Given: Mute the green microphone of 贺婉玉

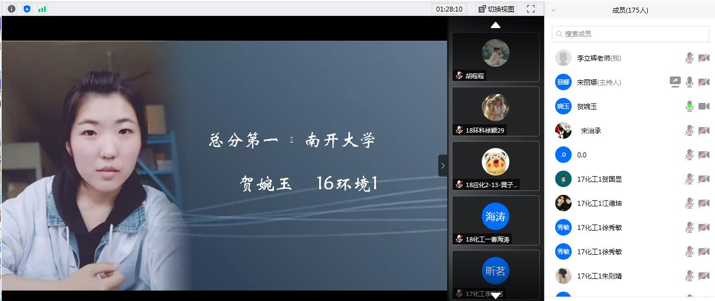Looking at the screenshot, I should click(689, 106).
